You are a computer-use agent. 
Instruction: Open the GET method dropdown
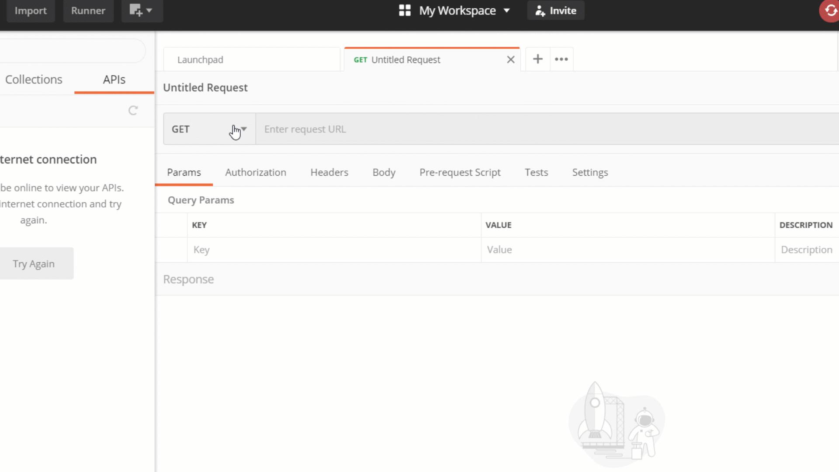[x=209, y=129]
